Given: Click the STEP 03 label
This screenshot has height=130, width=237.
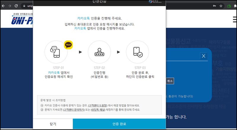Looking at the screenshot, I should pos(140,68).
